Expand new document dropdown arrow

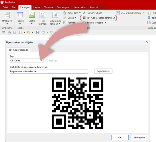coord(24,33)
